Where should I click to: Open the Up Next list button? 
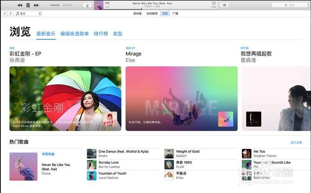pyautogui.click(x=224, y=5)
